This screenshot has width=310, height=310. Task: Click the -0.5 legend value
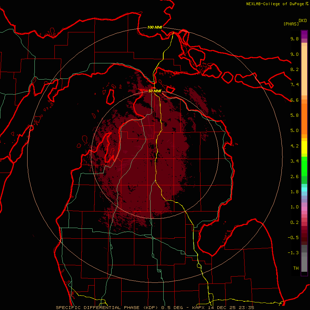point(293,238)
